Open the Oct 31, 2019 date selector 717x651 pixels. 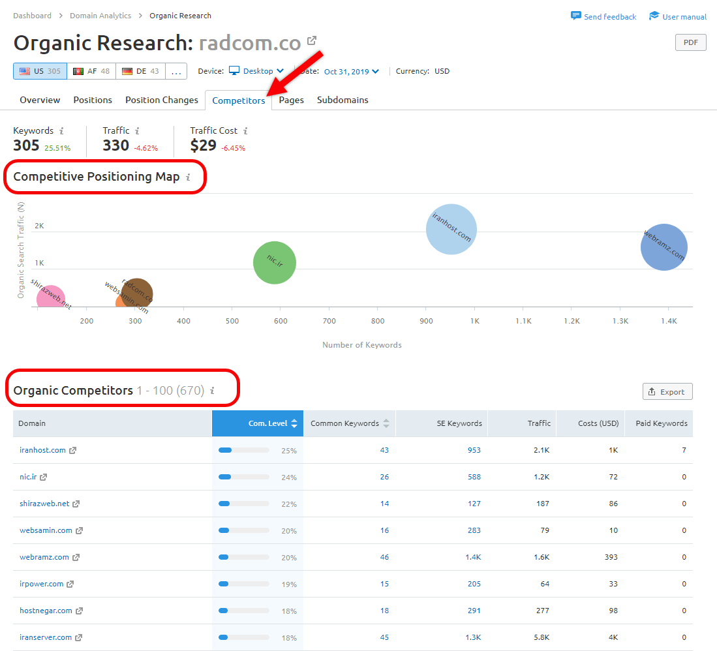pos(351,72)
